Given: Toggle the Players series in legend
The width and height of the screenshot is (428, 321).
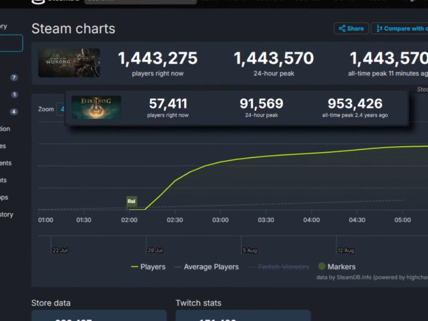Looking at the screenshot, I should (148, 266).
